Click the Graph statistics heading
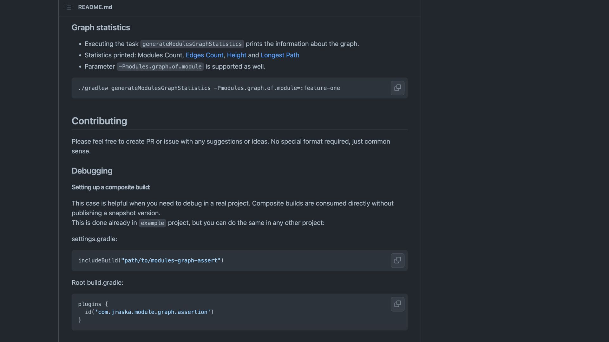The image size is (609, 342). click(x=101, y=28)
